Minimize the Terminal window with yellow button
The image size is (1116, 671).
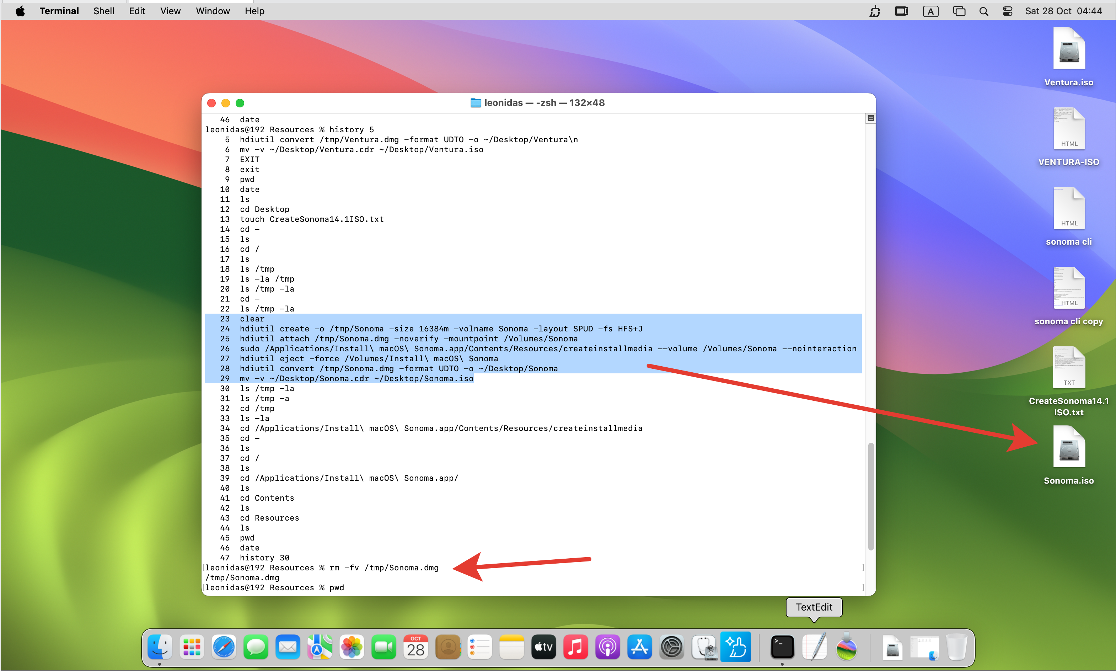[225, 103]
